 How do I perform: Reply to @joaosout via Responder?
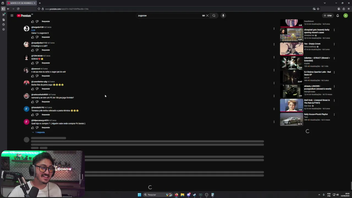pyautogui.click(x=46, y=76)
